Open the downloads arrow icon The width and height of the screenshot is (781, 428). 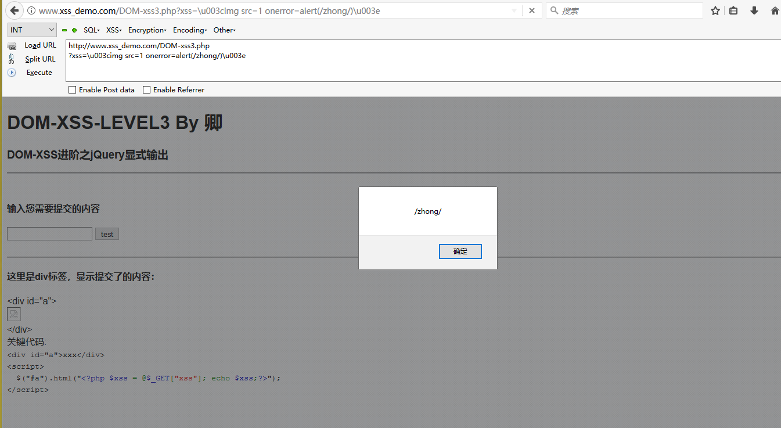pyautogui.click(x=754, y=10)
